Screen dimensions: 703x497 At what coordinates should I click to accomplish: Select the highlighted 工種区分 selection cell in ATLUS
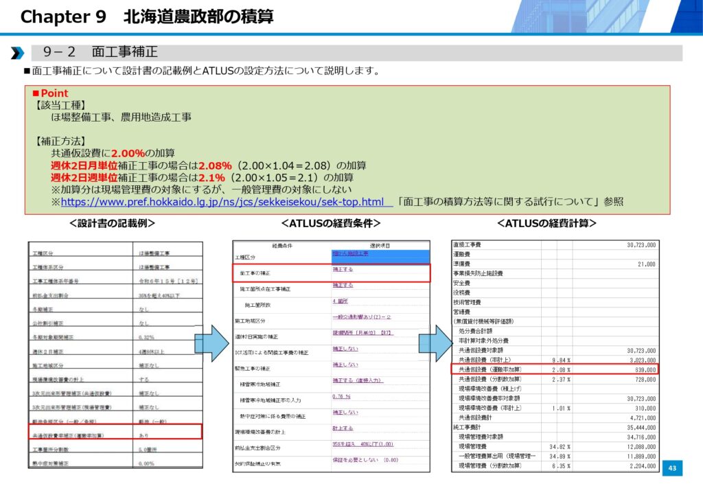coord(380,254)
